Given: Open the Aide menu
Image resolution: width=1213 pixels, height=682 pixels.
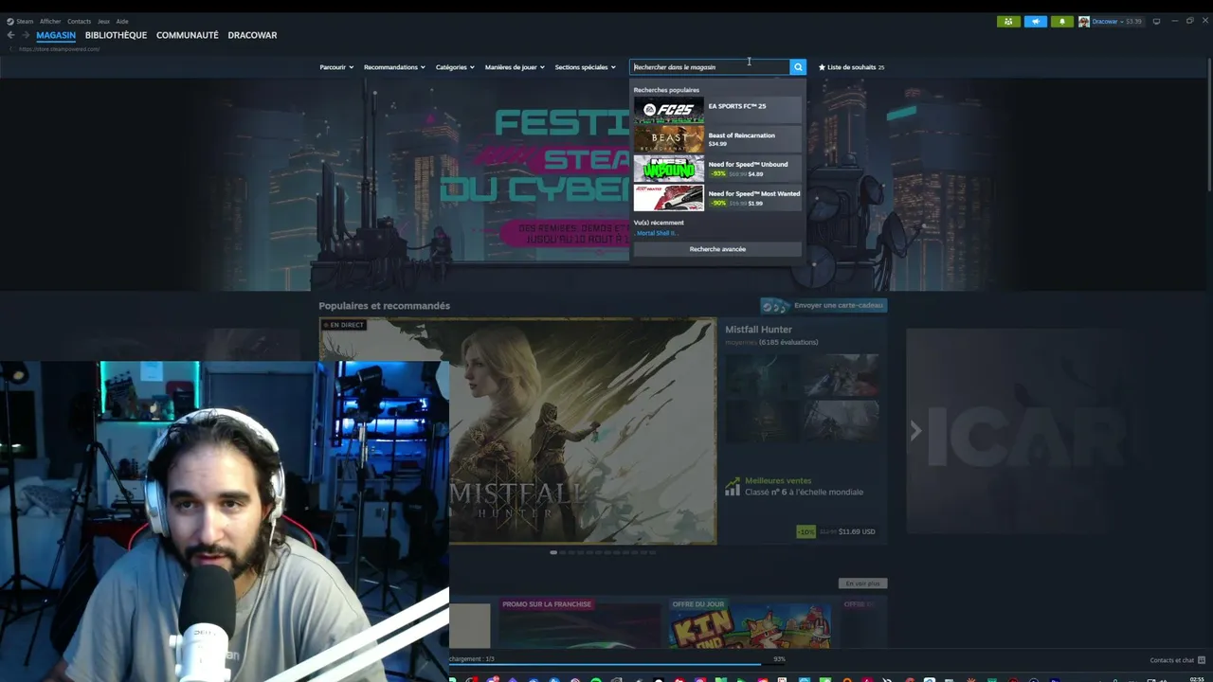Looking at the screenshot, I should click(122, 21).
